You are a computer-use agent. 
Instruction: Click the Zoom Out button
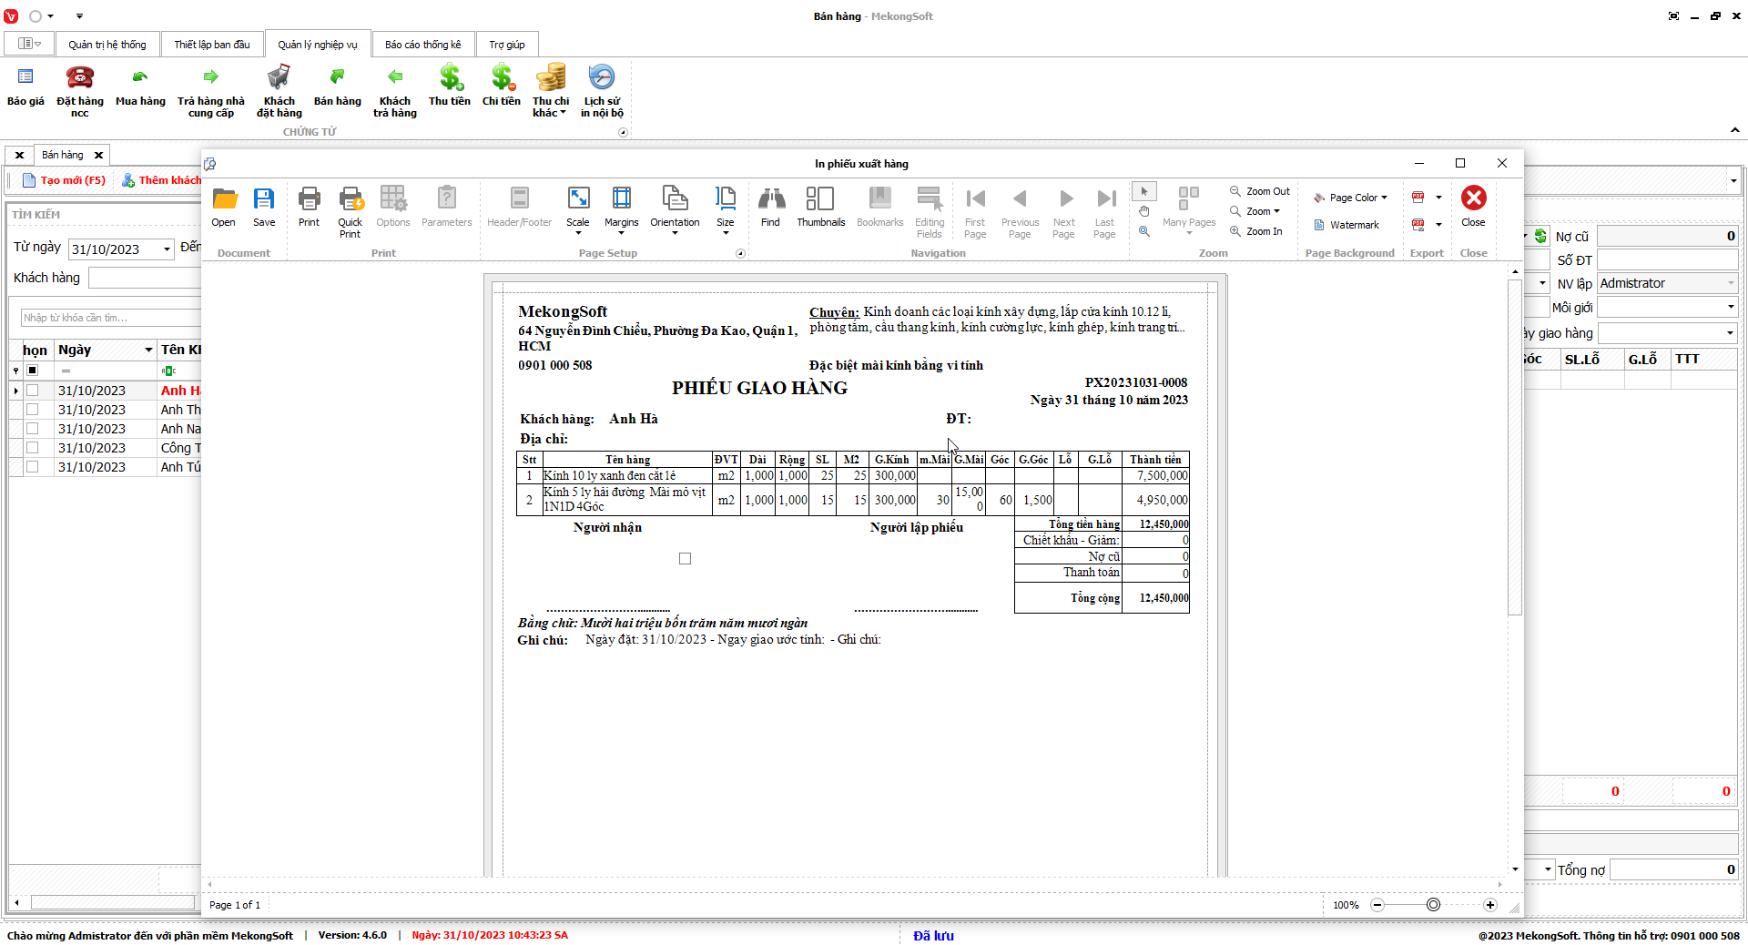click(1260, 191)
